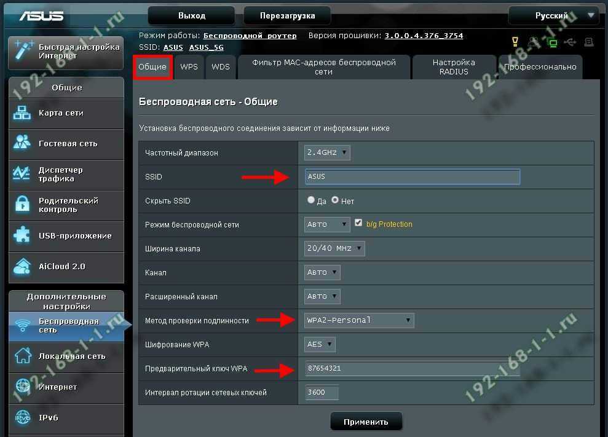Open Quick Internet Setup wand icon
The height and width of the screenshot is (437, 608).
coord(23,50)
